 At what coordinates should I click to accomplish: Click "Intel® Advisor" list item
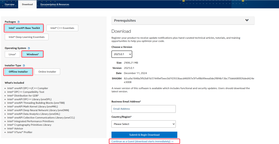15,129
